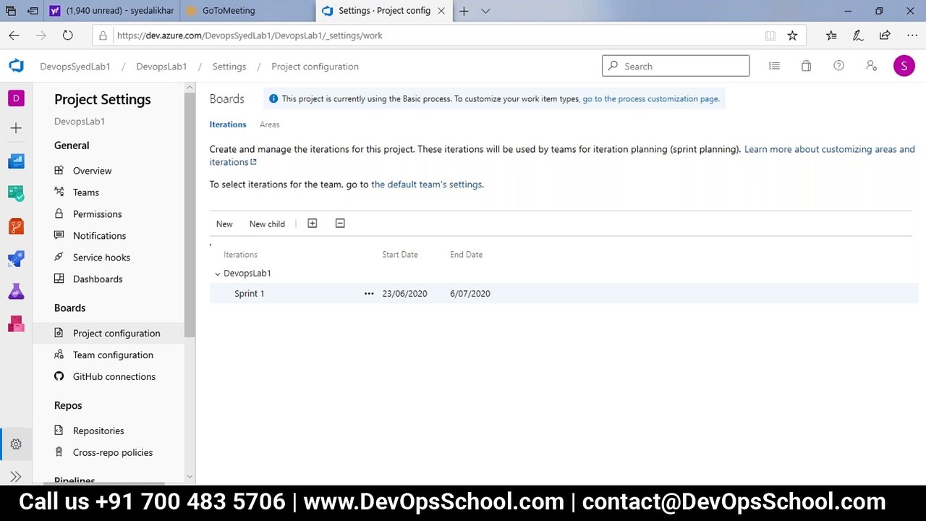Click the settings sidebar scrollbar down arrow
Viewport: 926px width, 521px height.
click(x=190, y=476)
